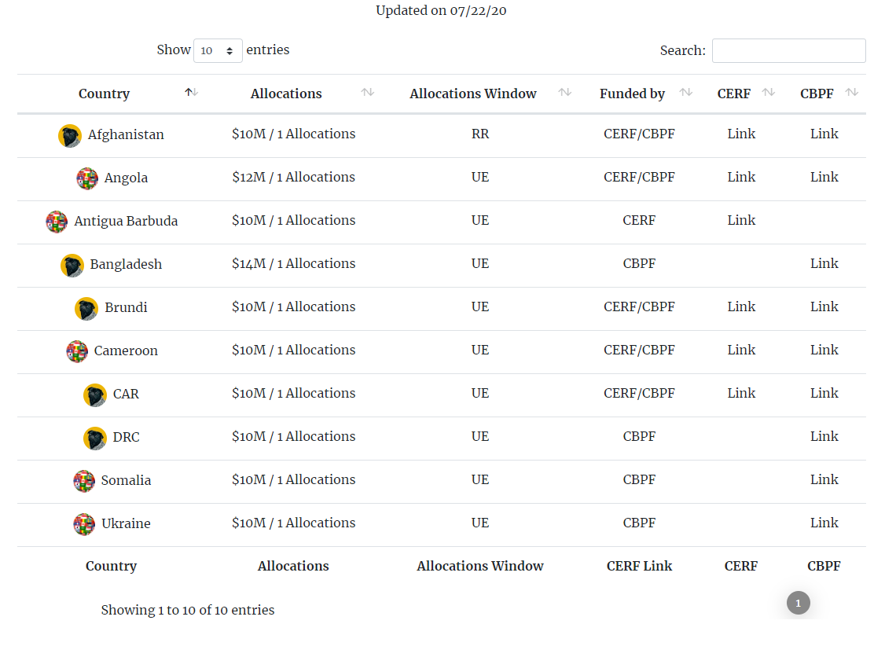Click the Somalia flag icon
This screenshot has width=896, height=668.
point(84,481)
